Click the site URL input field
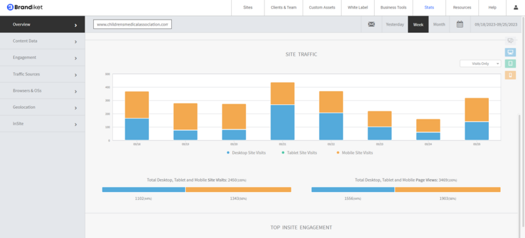 point(133,24)
